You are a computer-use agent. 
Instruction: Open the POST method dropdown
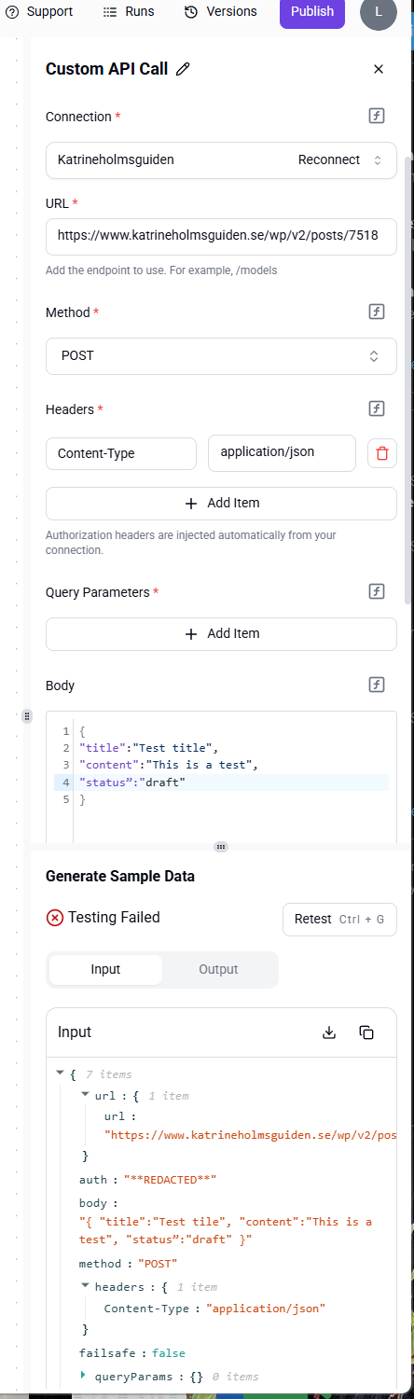pyautogui.click(x=221, y=355)
